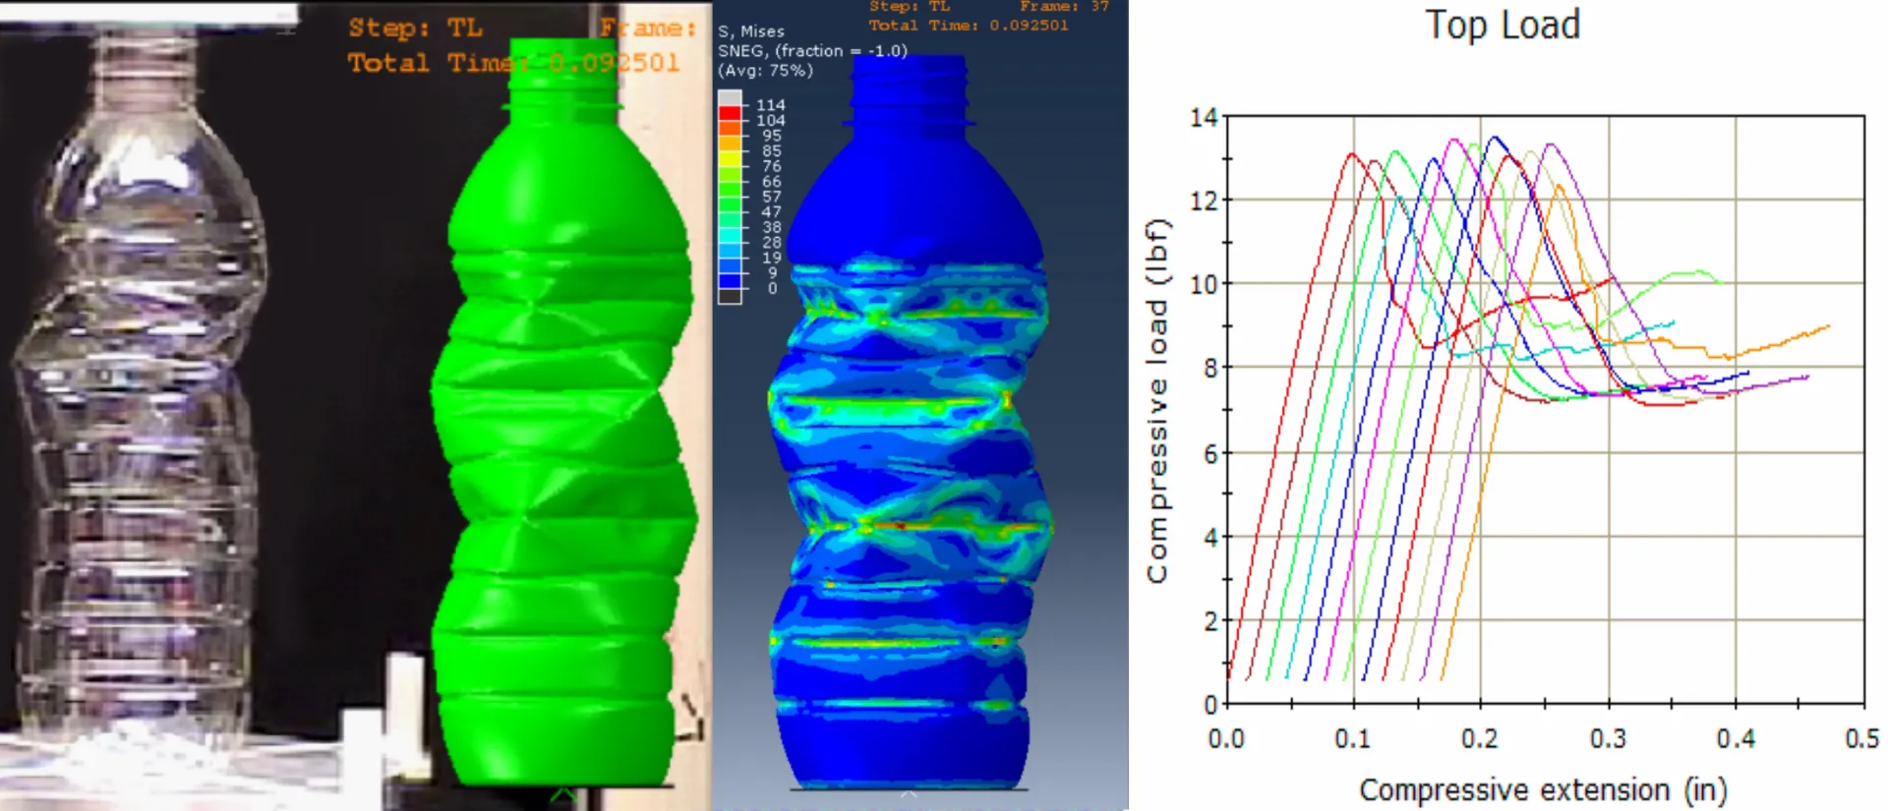Click the legend value 114 label
Viewport: 1888px width, 811px height.
(770, 105)
